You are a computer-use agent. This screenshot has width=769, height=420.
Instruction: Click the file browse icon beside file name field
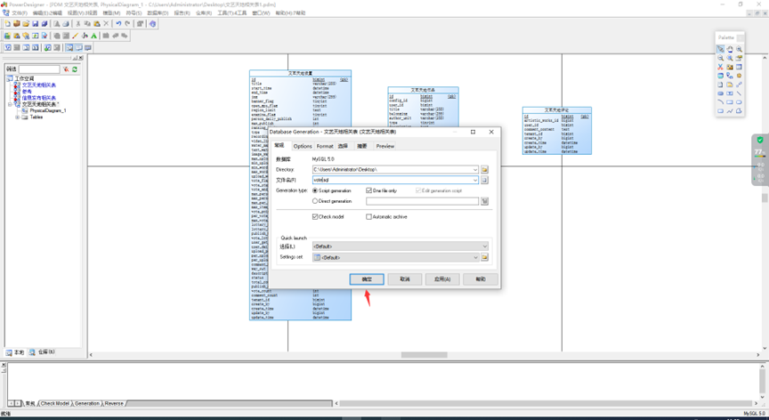(484, 180)
